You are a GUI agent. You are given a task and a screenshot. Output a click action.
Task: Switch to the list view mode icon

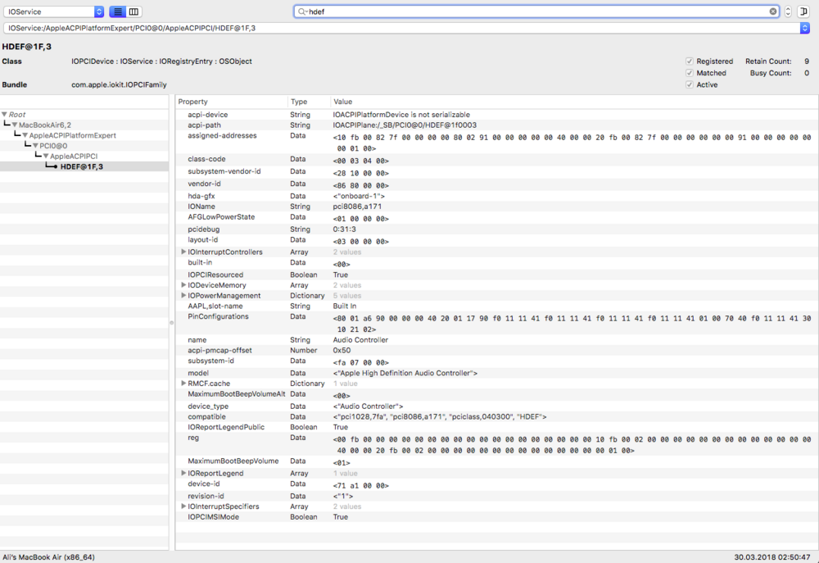point(118,11)
